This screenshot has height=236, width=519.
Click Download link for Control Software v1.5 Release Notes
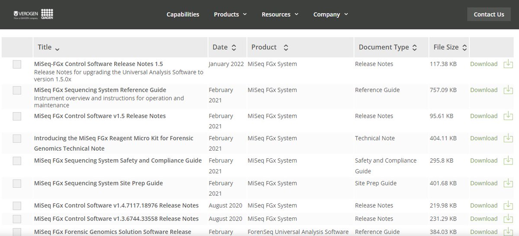pos(484,116)
